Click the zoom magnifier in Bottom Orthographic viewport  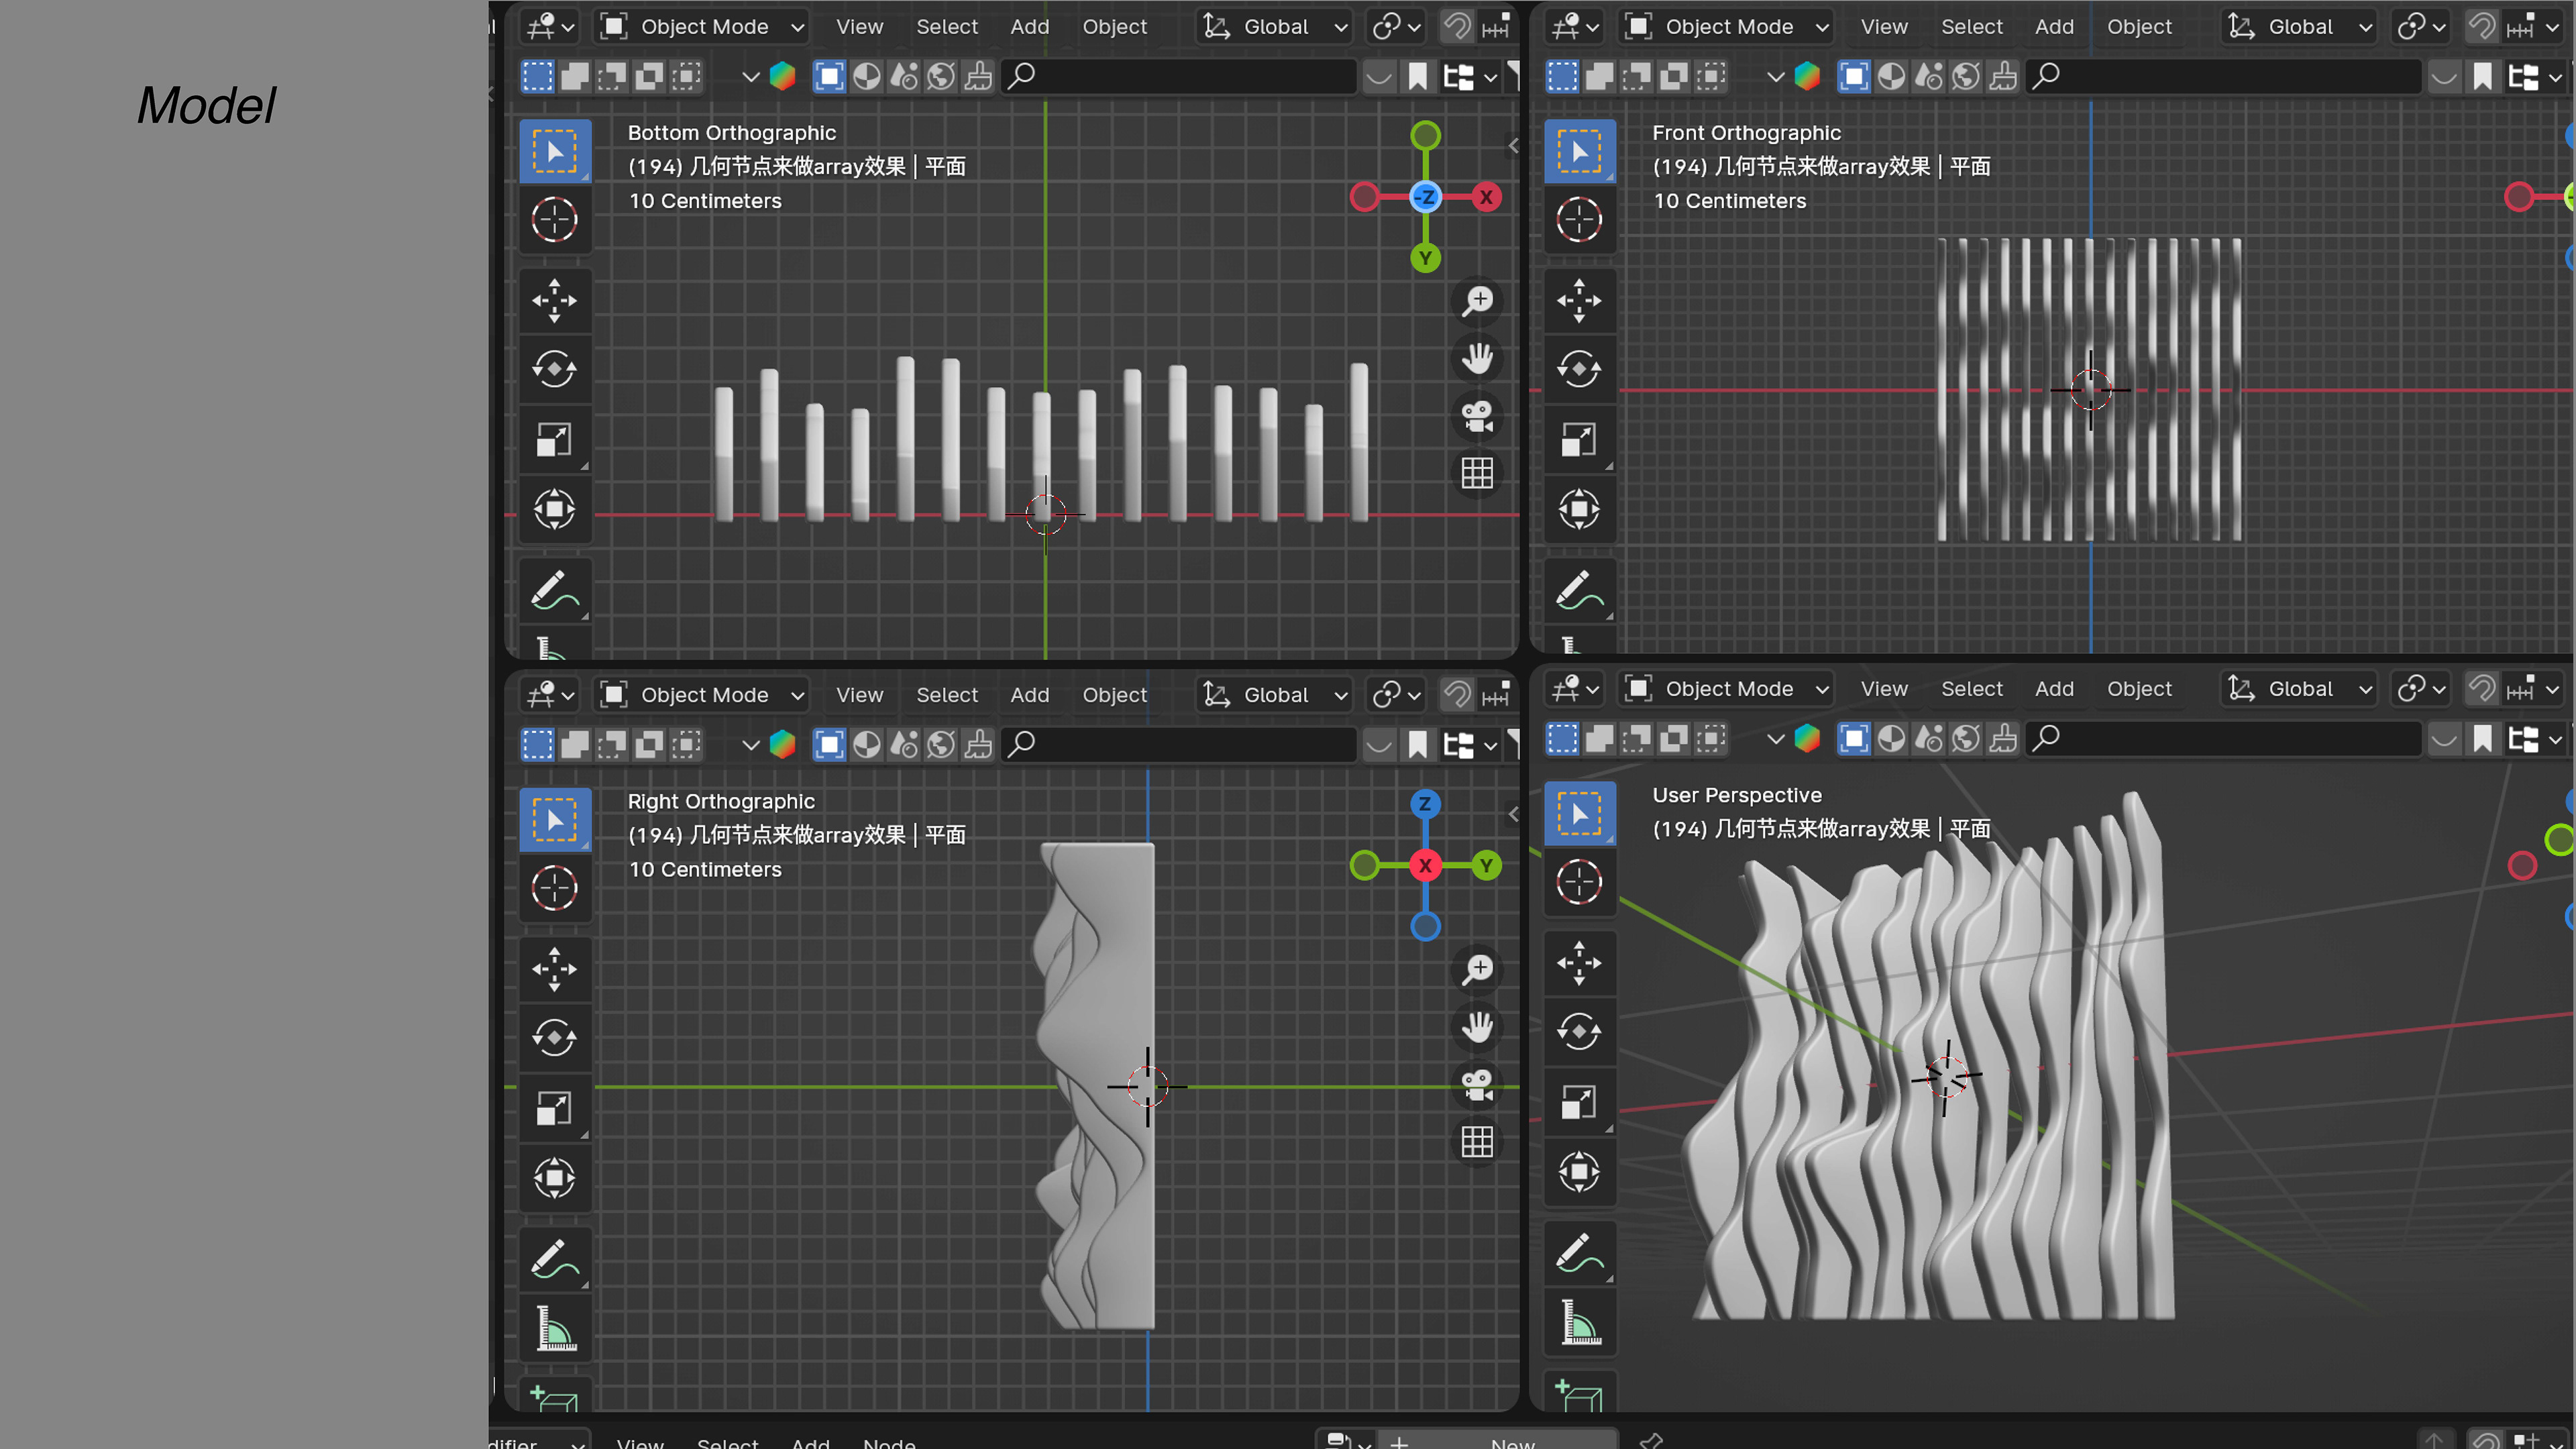[1477, 300]
